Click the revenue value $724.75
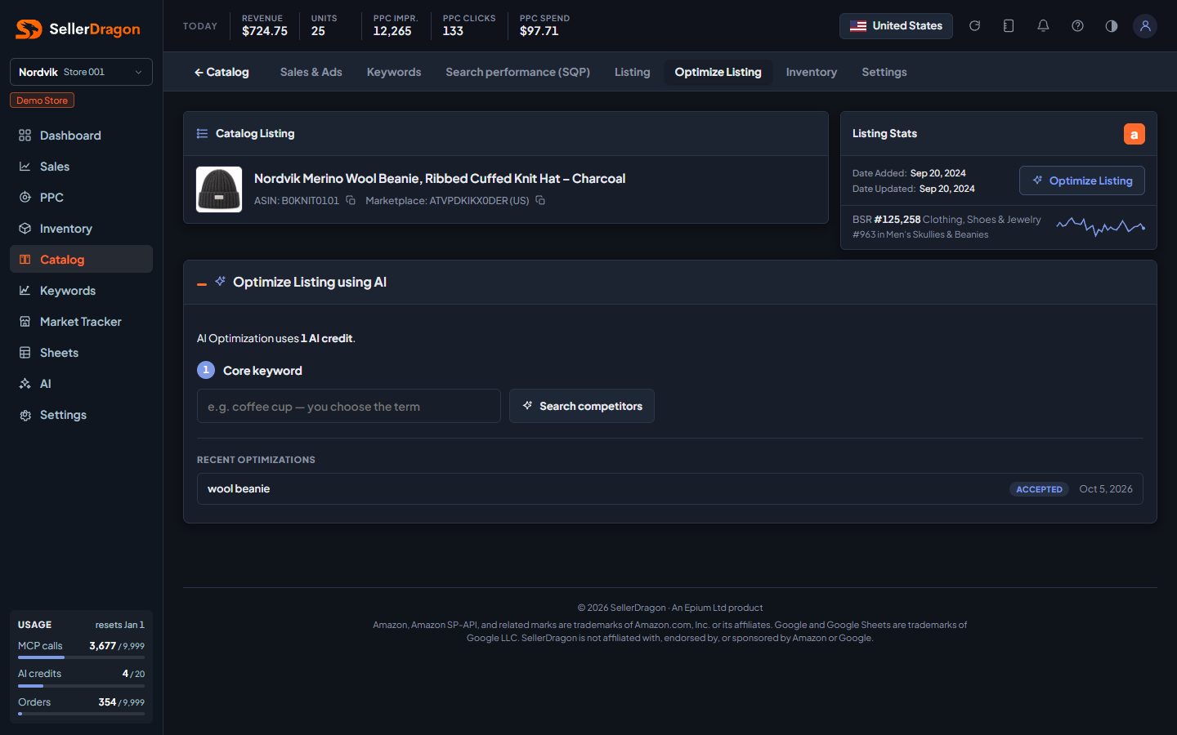This screenshot has width=1177, height=735. pyautogui.click(x=265, y=31)
